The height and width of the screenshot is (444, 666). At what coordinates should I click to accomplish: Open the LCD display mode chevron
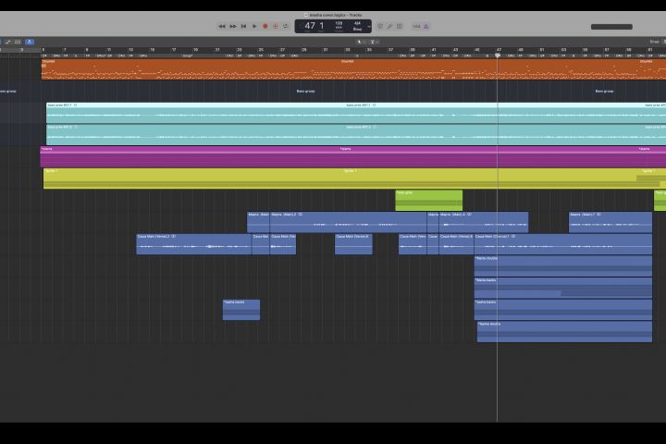point(369,26)
